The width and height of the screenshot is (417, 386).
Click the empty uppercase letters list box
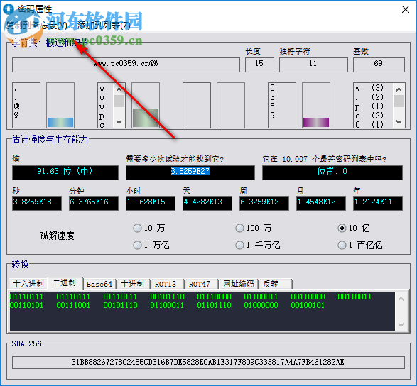[x=197, y=105]
